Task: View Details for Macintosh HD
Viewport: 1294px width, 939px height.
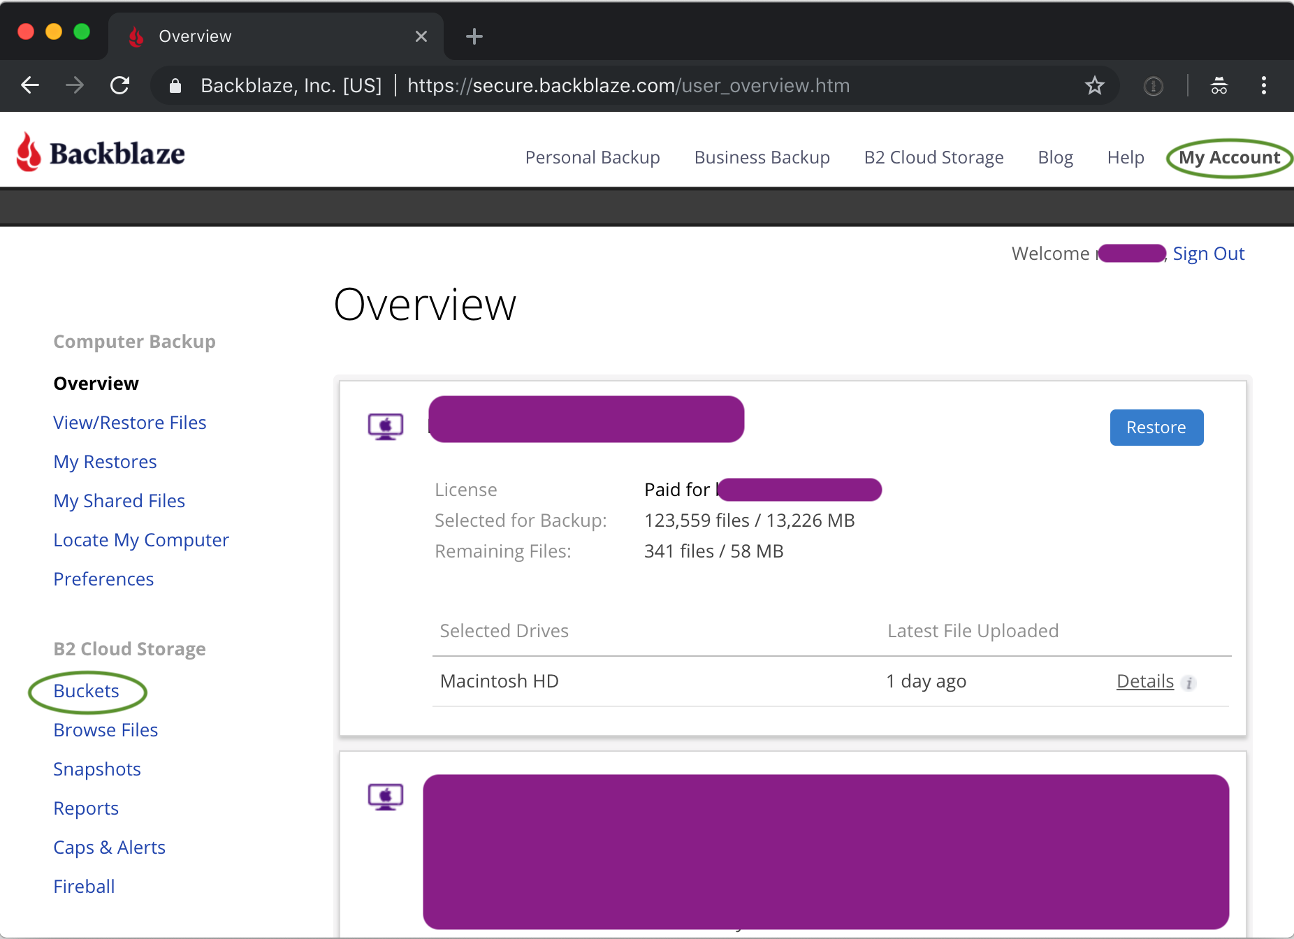Action: (x=1145, y=680)
